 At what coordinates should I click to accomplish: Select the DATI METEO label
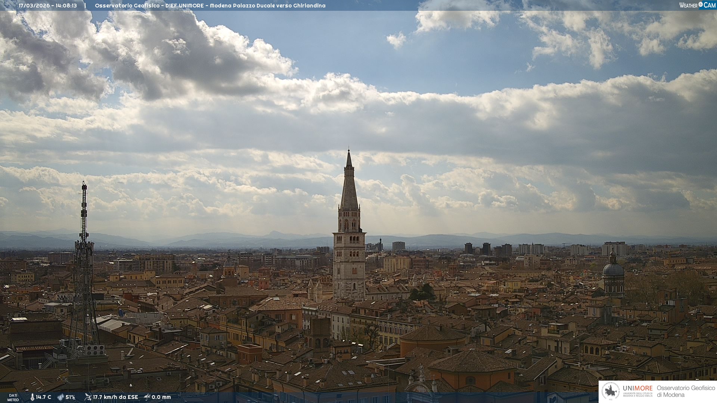click(x=13, y=397)
